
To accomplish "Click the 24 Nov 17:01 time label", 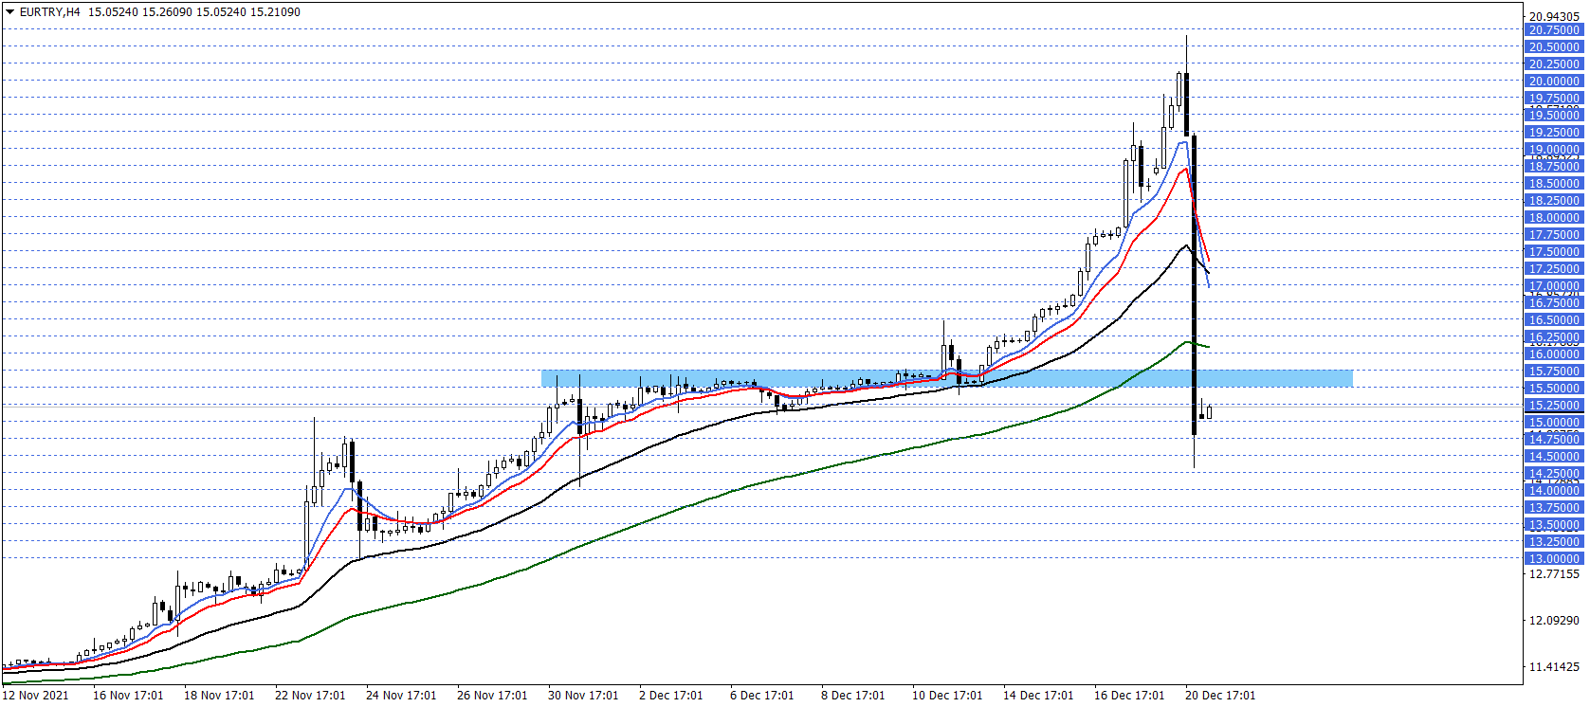I will pos(401,696).
